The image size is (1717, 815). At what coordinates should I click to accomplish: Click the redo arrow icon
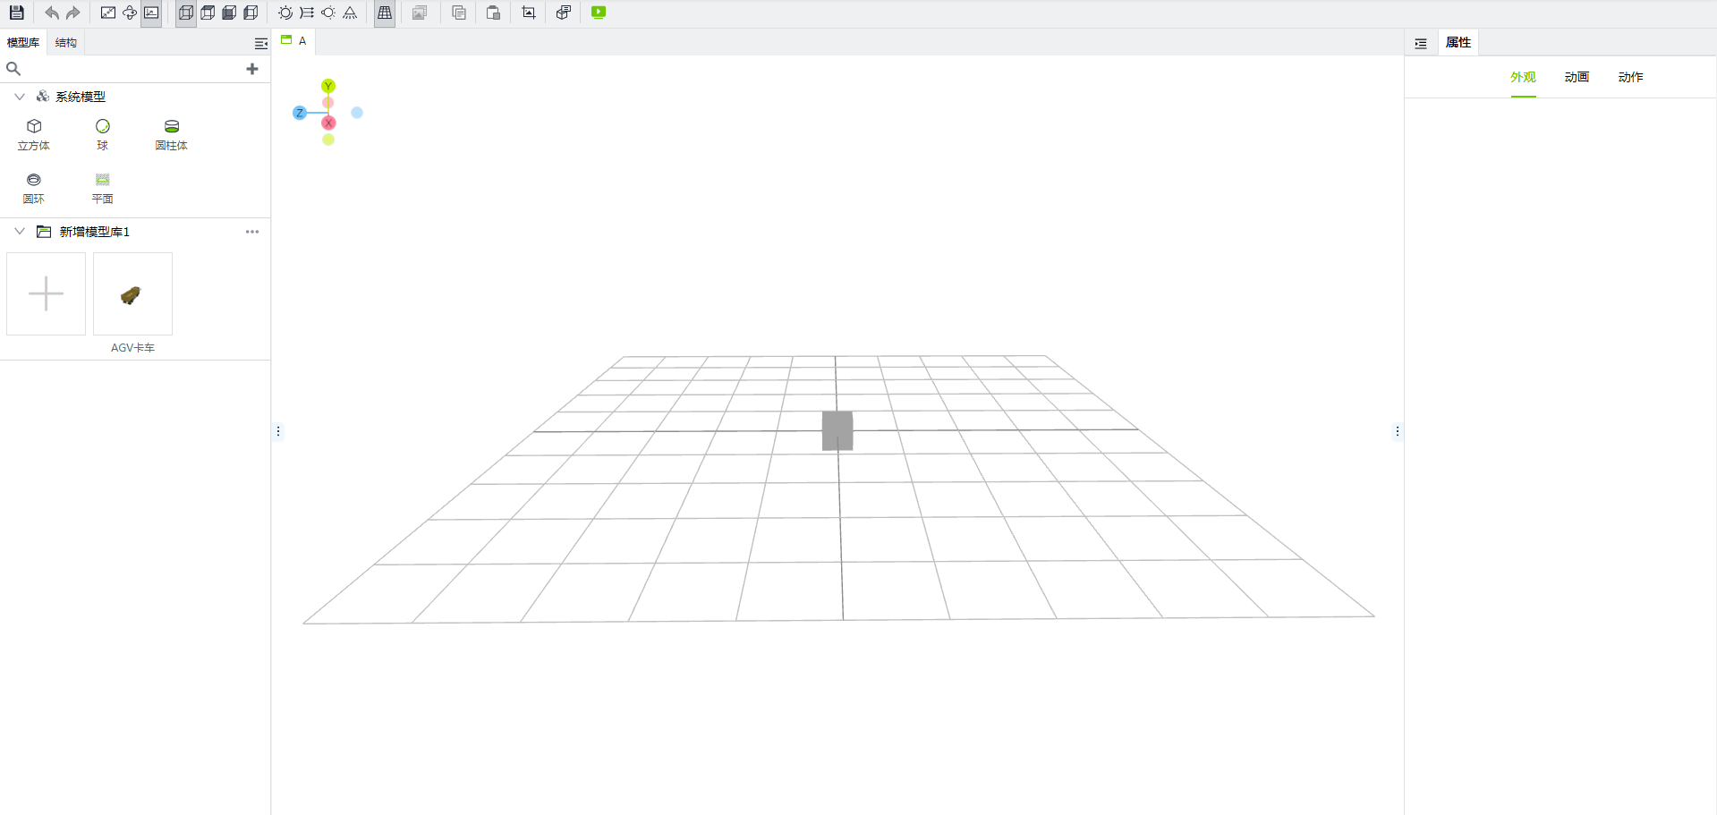[73, 13]
